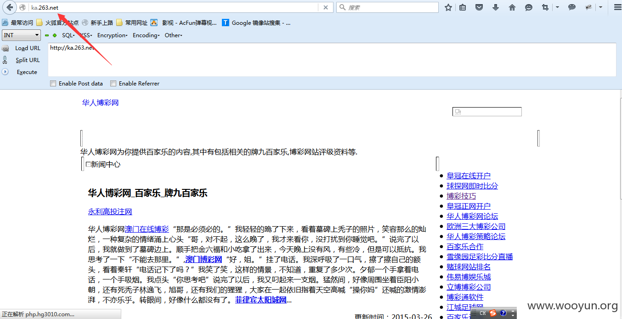Click the small search box on the page

487,112
